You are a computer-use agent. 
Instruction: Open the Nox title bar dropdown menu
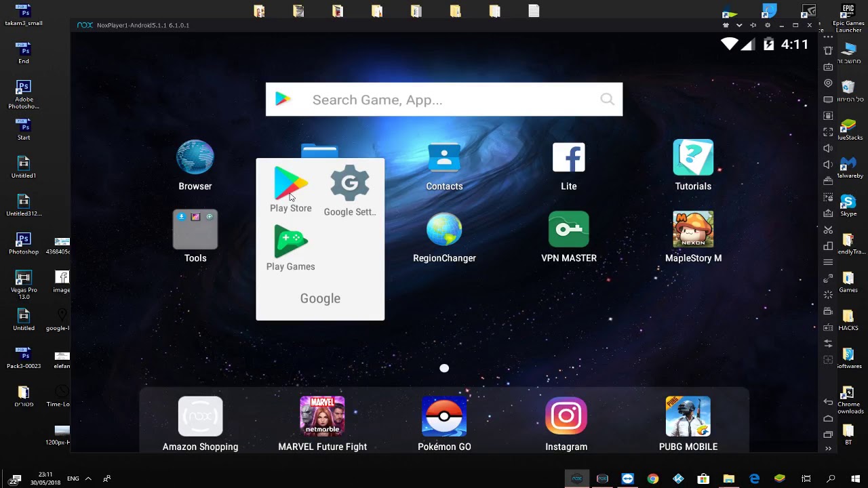pyautogui.click(x=739, y=25)
